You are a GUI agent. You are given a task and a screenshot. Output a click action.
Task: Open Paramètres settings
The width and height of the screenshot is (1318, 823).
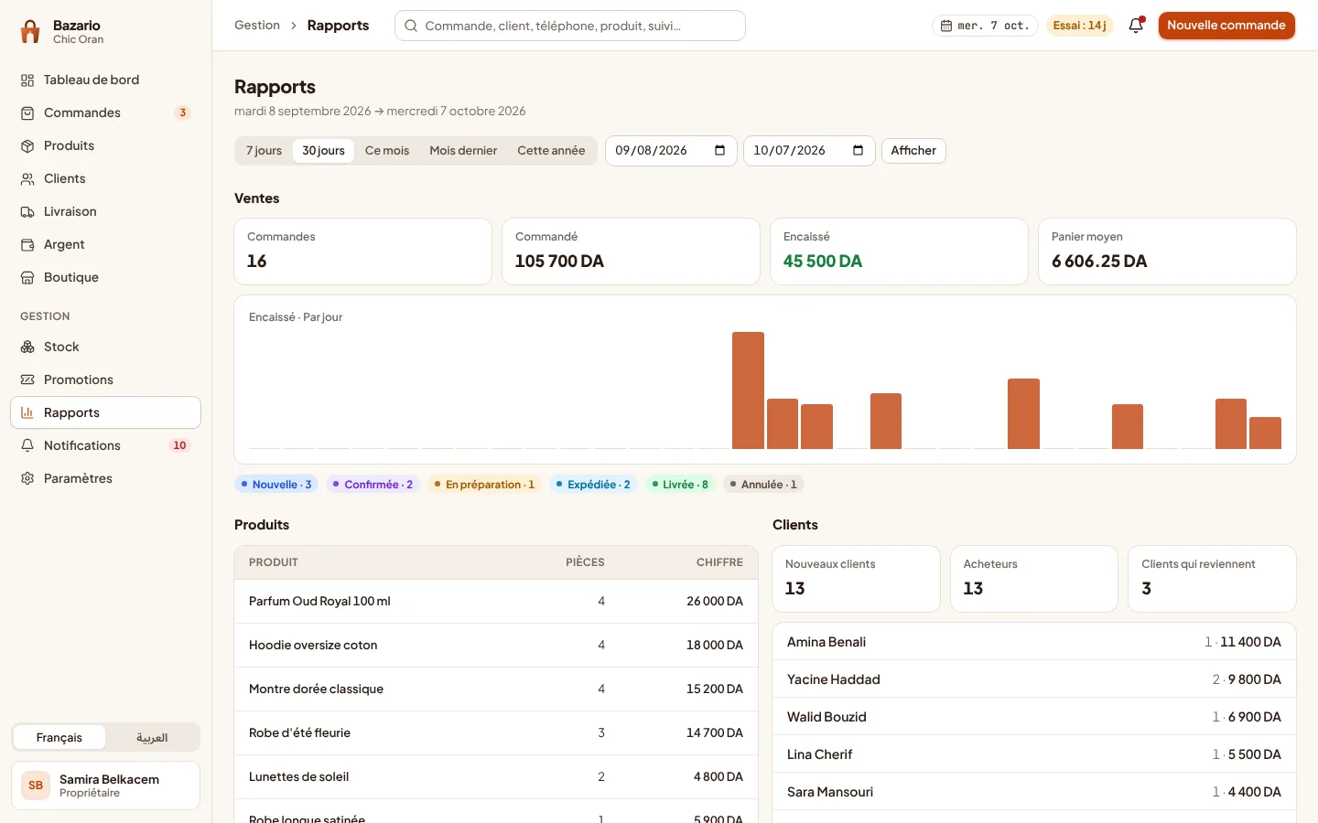point(105,478)
